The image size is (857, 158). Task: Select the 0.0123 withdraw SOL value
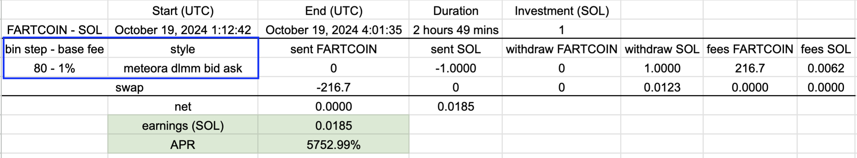tap(662, 87)
